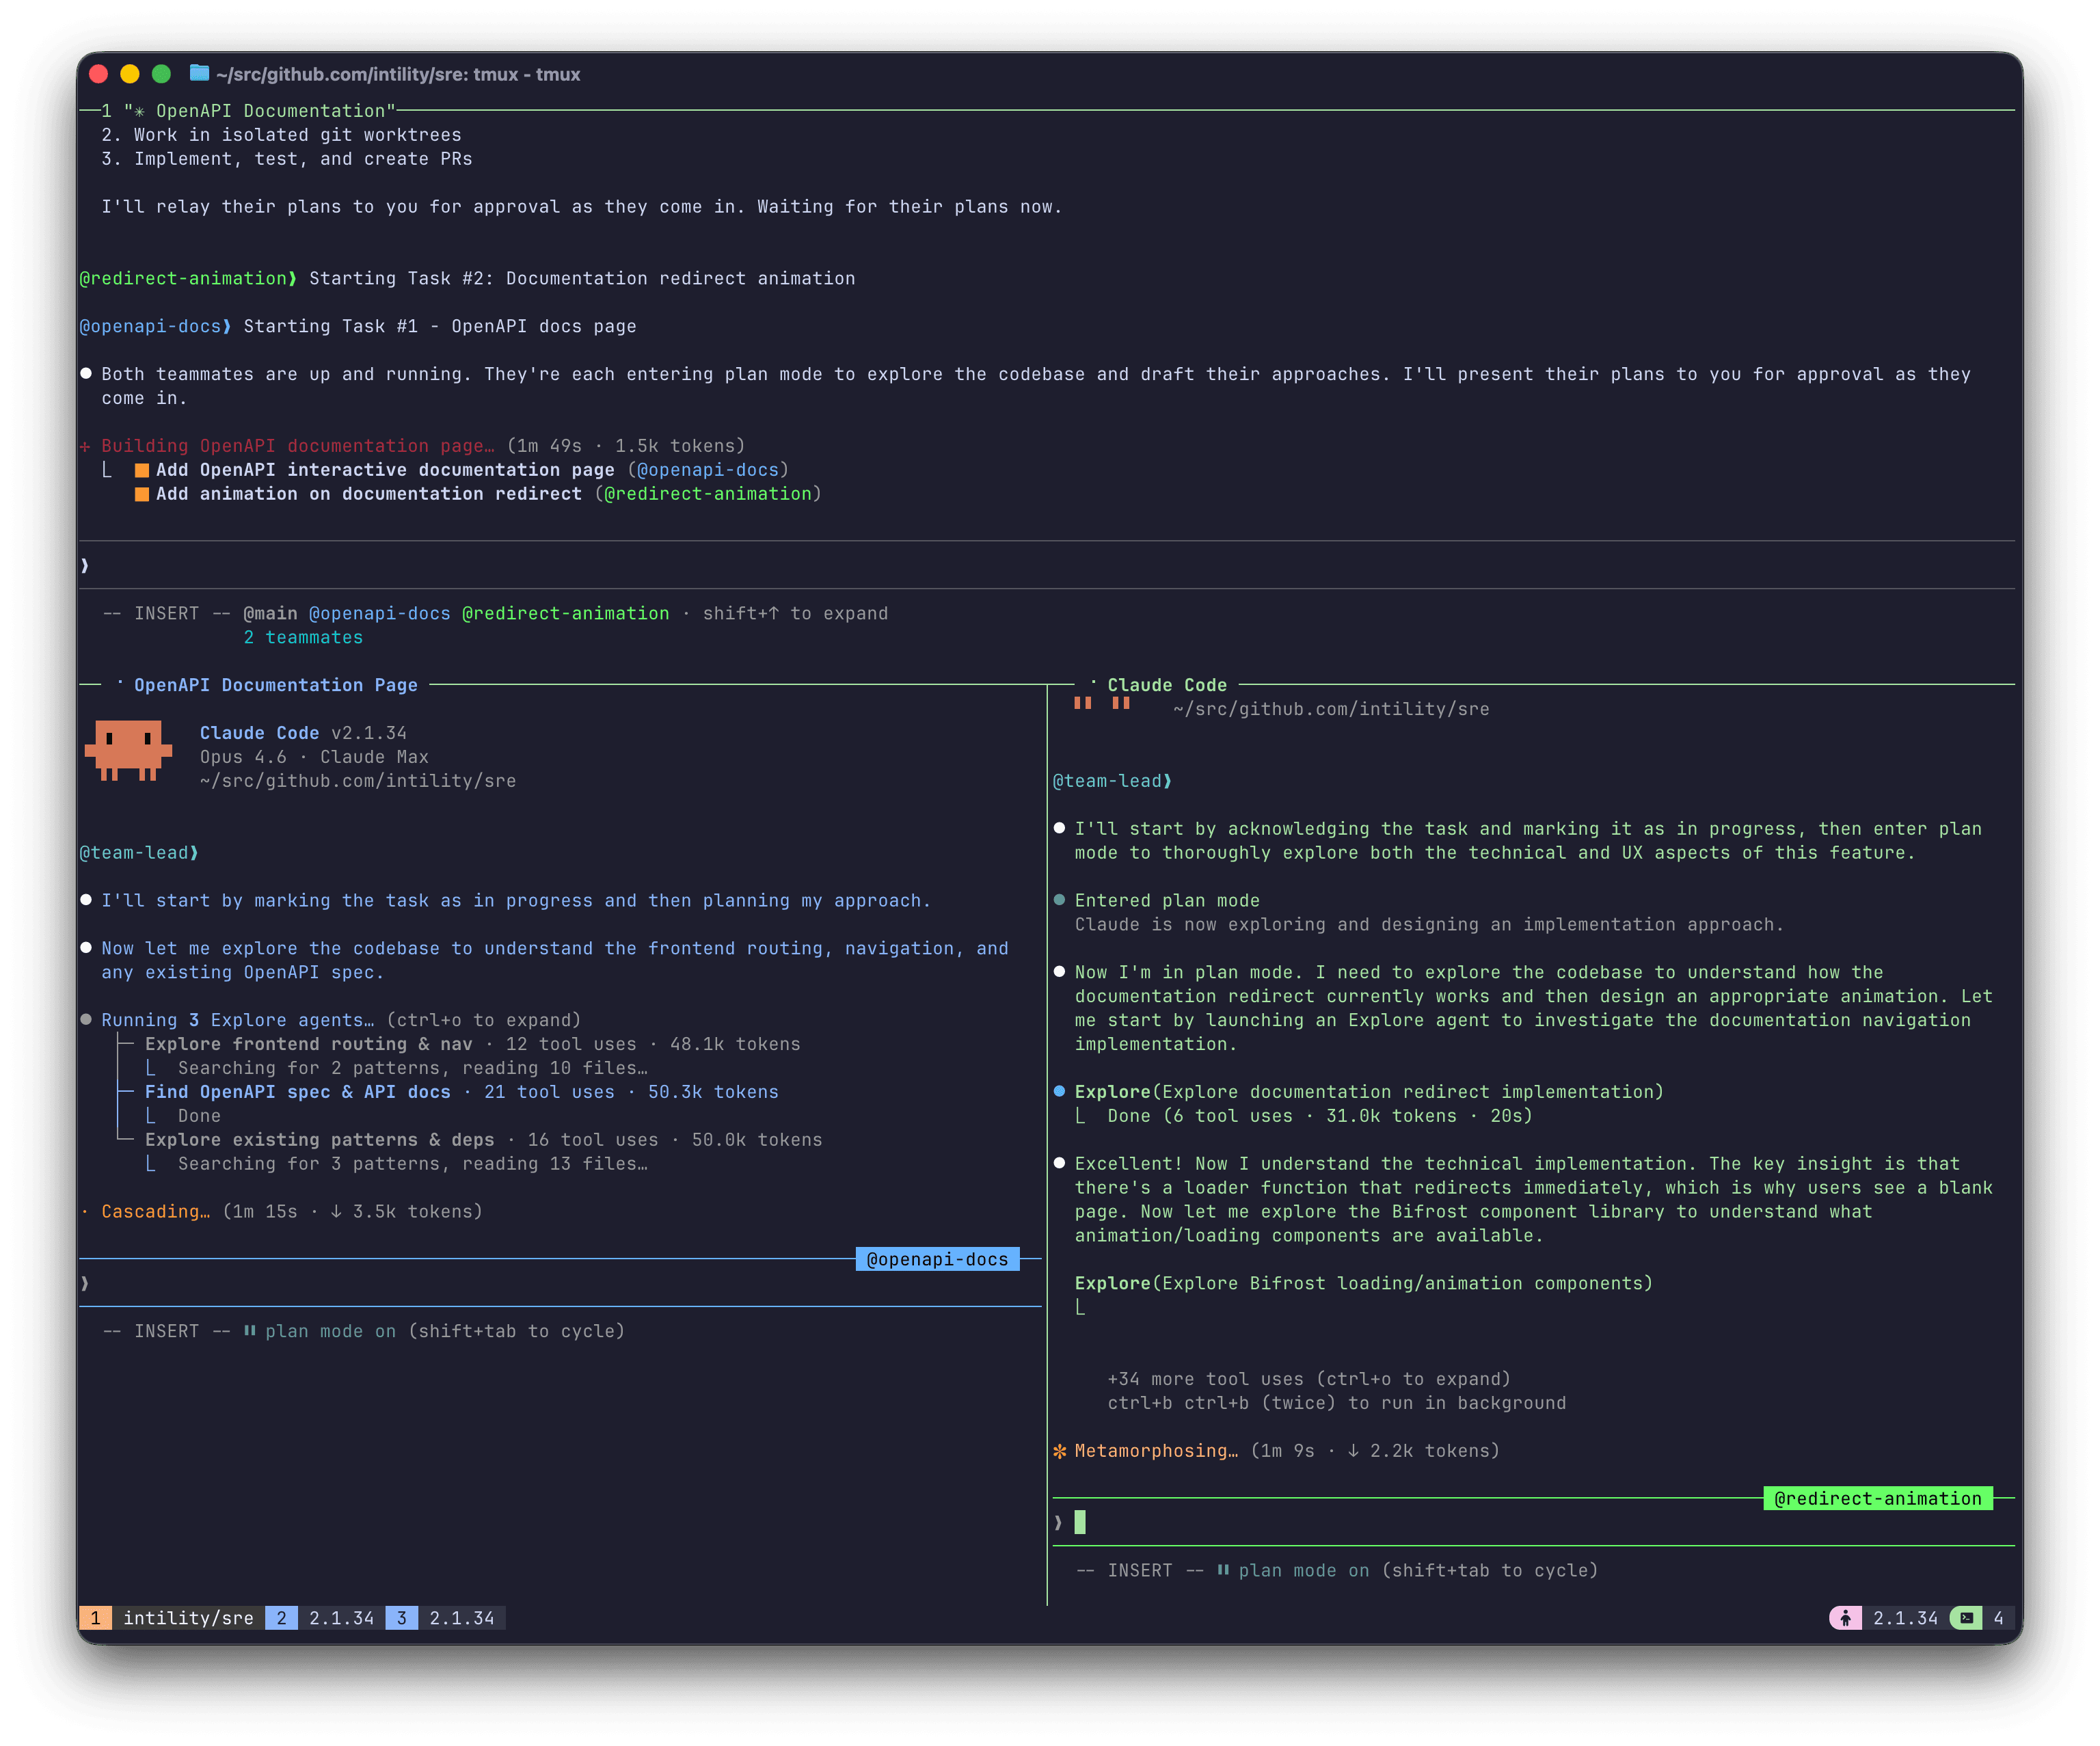
Task: Click the @openapi-docs pane label
Action: (x=937, y=1259)
